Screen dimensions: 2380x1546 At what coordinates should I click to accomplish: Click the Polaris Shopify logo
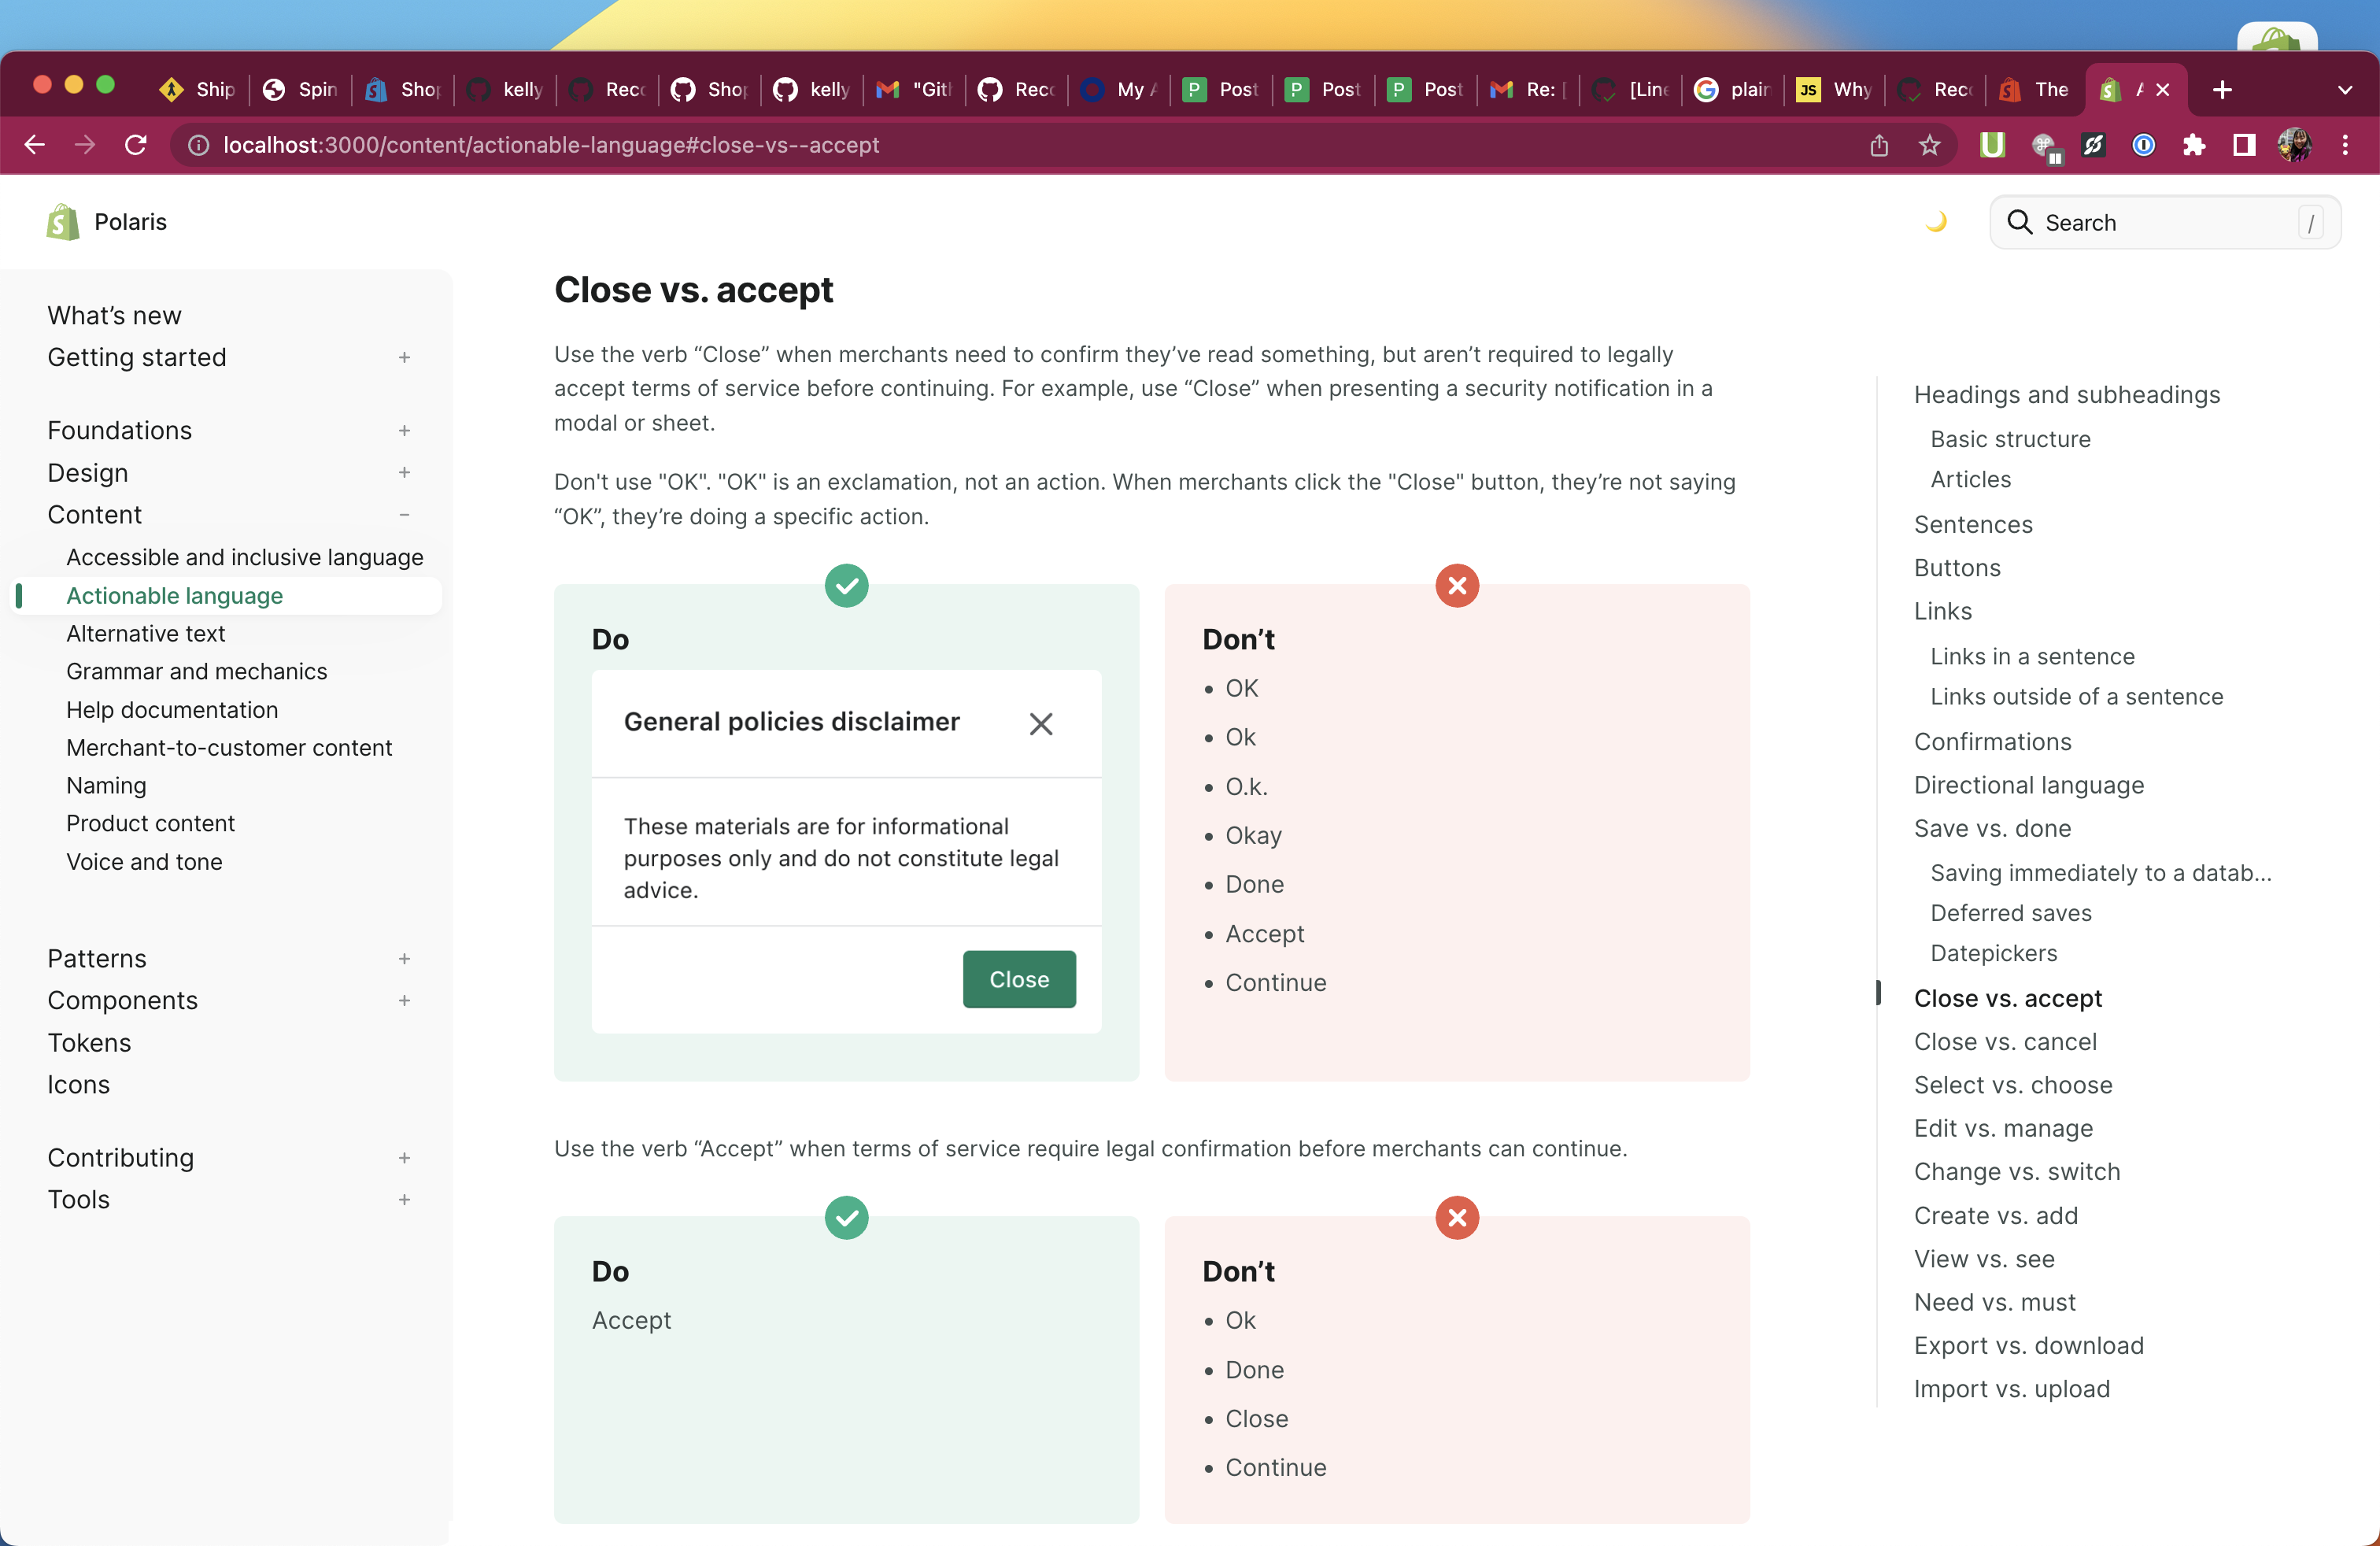click(x=63, y=222)
